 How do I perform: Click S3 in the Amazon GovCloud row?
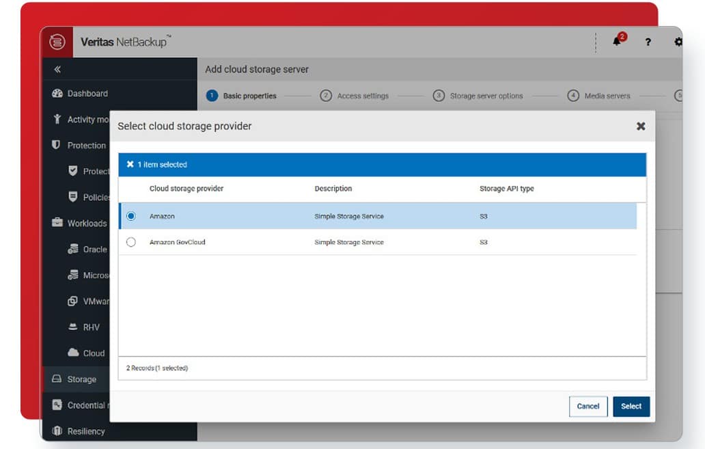[484, 242]
